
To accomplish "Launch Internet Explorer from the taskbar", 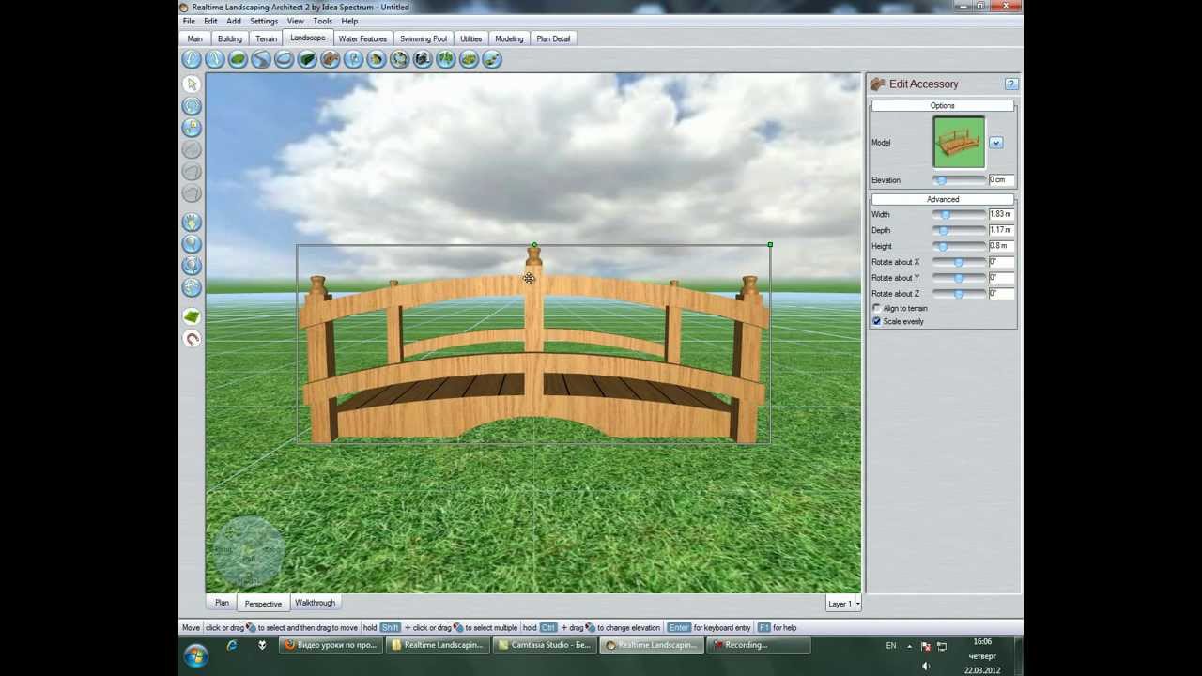I will [x=232, y=645].
